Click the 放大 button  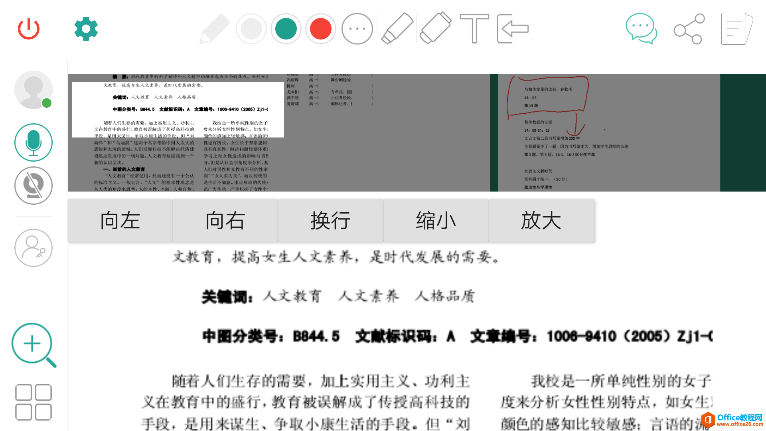541,220
